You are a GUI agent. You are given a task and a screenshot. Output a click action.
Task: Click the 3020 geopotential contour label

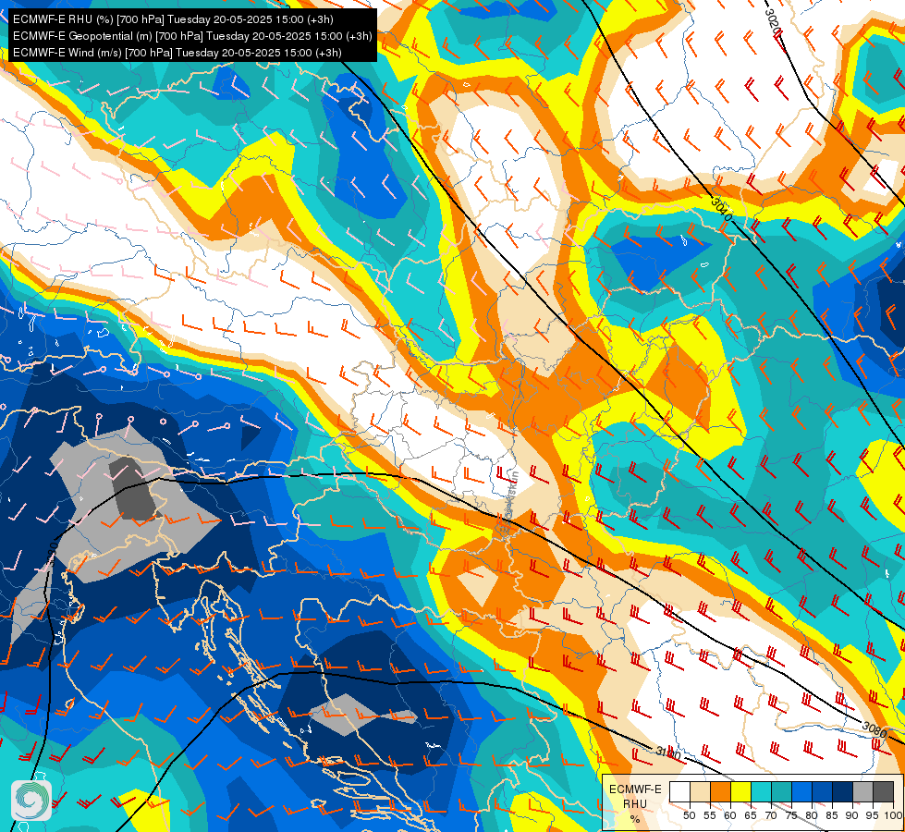coord(774,22)
